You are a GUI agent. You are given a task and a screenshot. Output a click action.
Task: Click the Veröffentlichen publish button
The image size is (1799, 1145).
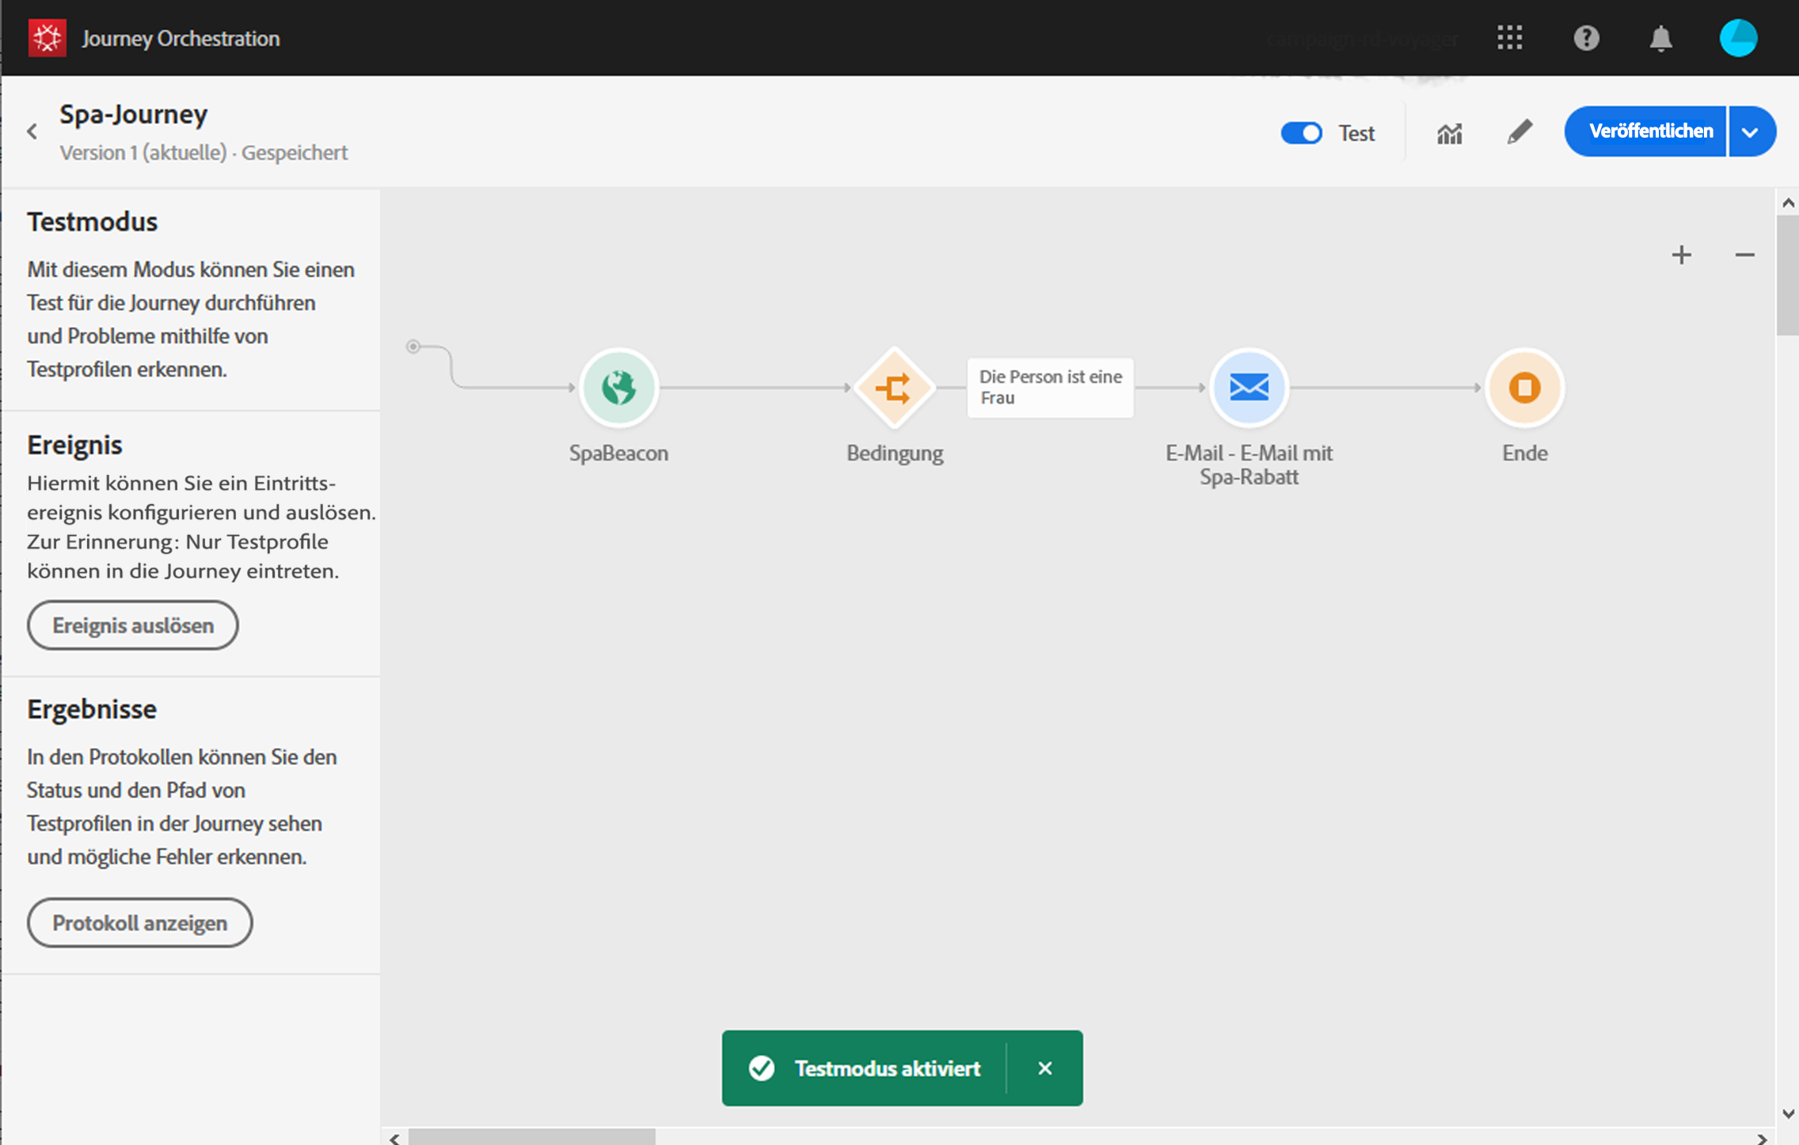pyautogui.click(x=1649, y=131)
